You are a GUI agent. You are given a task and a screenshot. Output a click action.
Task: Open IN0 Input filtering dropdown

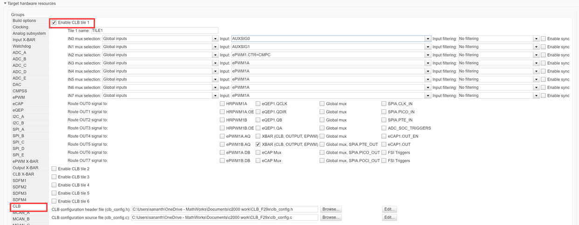coord(536,39)
